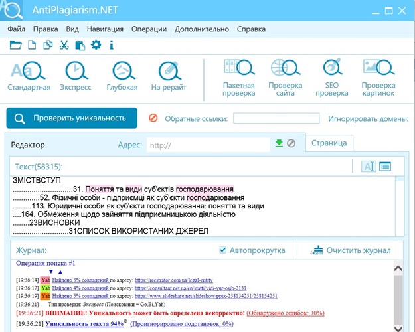The width and height of the screenshot is (415, 332).
Task: Click the text 'Фізичні особи - підприємці' in editor
Action: pos(98,197)
